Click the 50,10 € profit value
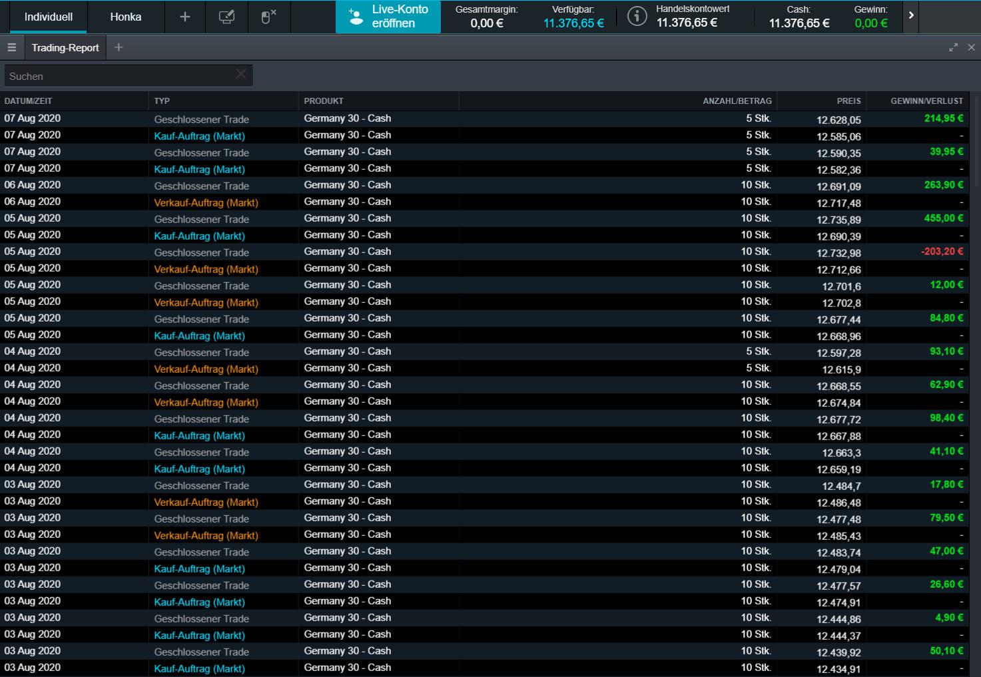Image resolution: width=981 pixels, height=677 pixels. click(946, 651)
